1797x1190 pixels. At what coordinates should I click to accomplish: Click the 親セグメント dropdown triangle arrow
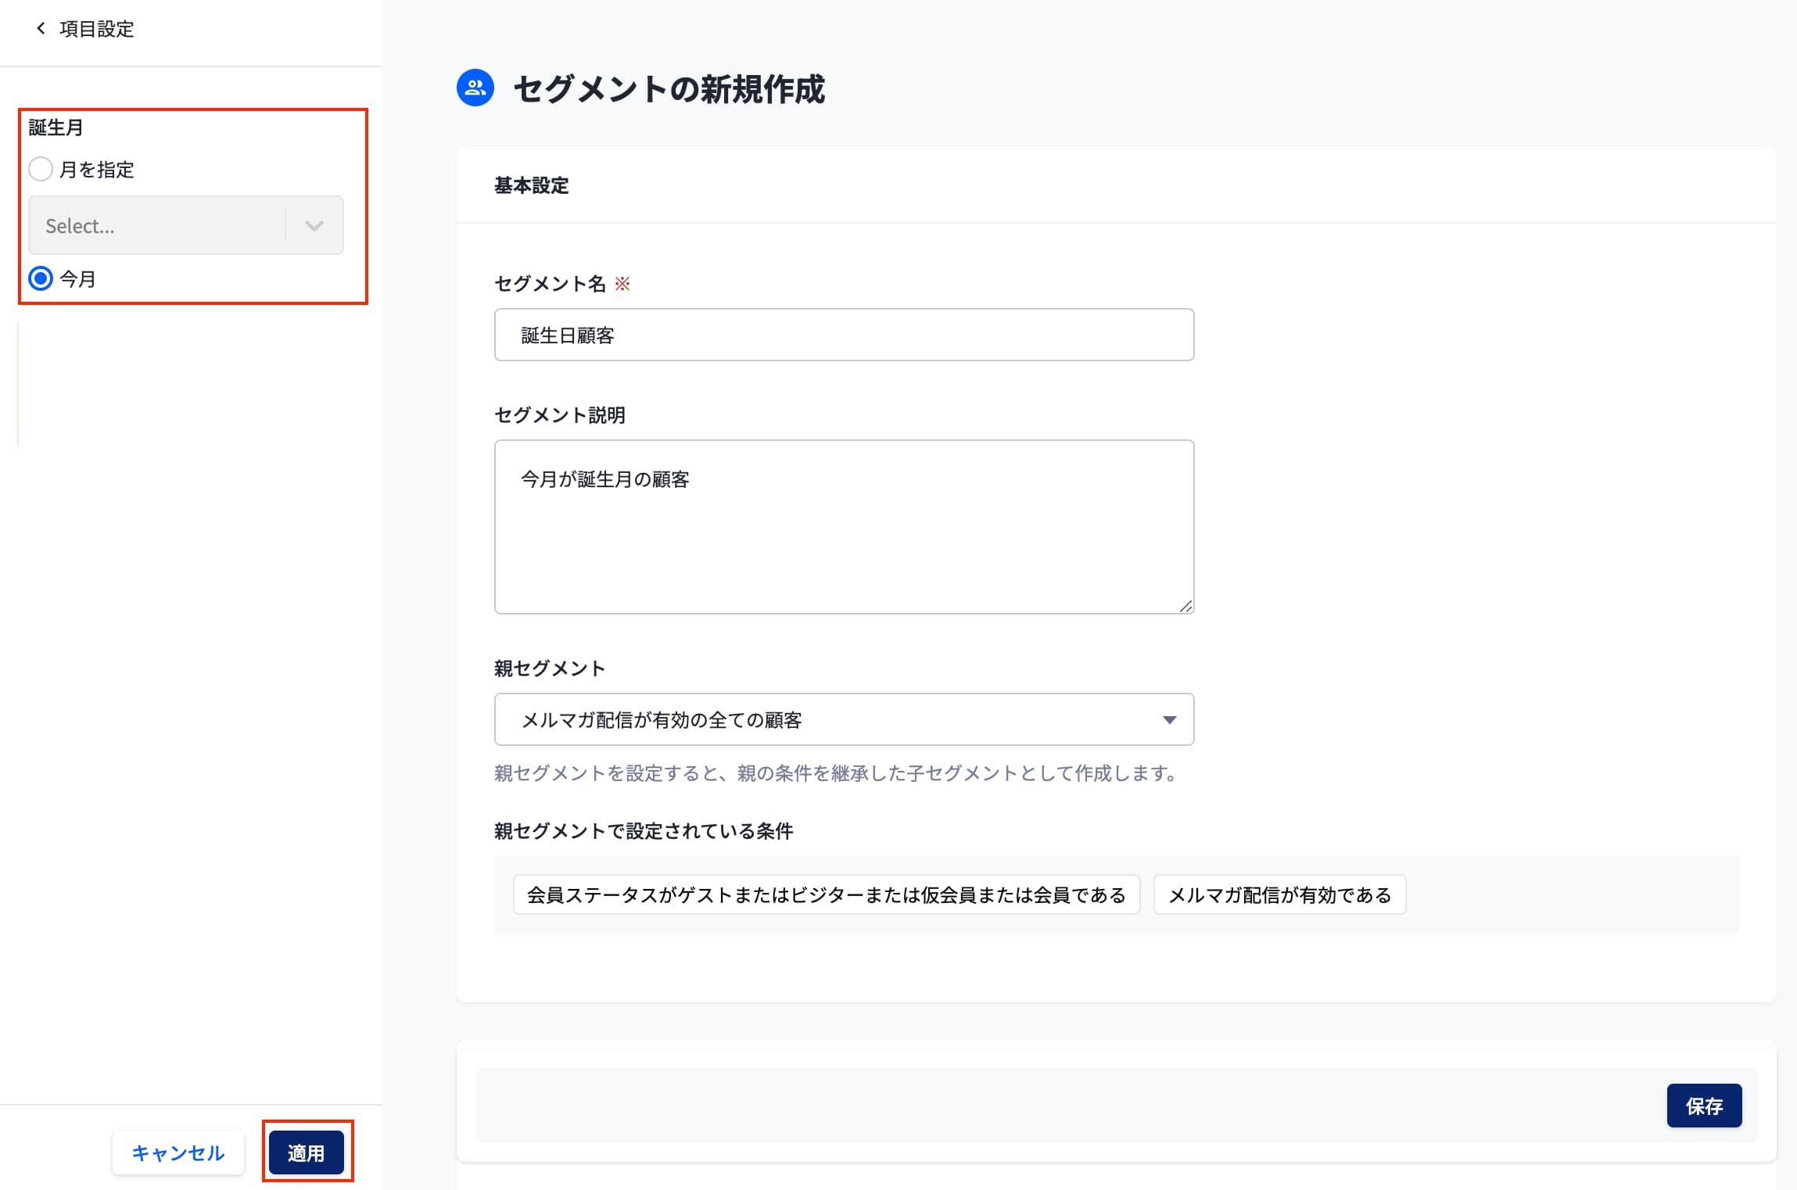(x=1169, y=720)
